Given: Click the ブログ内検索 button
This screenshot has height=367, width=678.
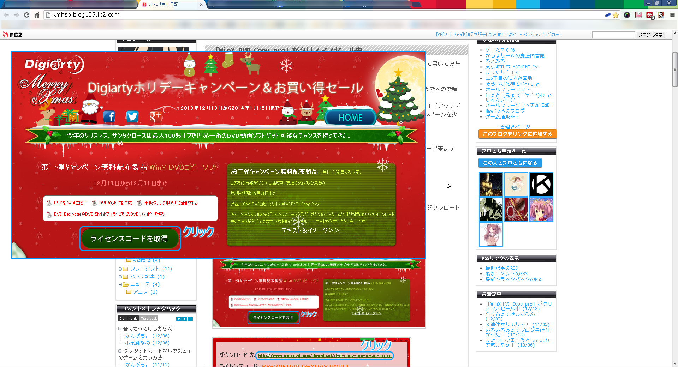Looking at the screenshot, I should point(651,35).
